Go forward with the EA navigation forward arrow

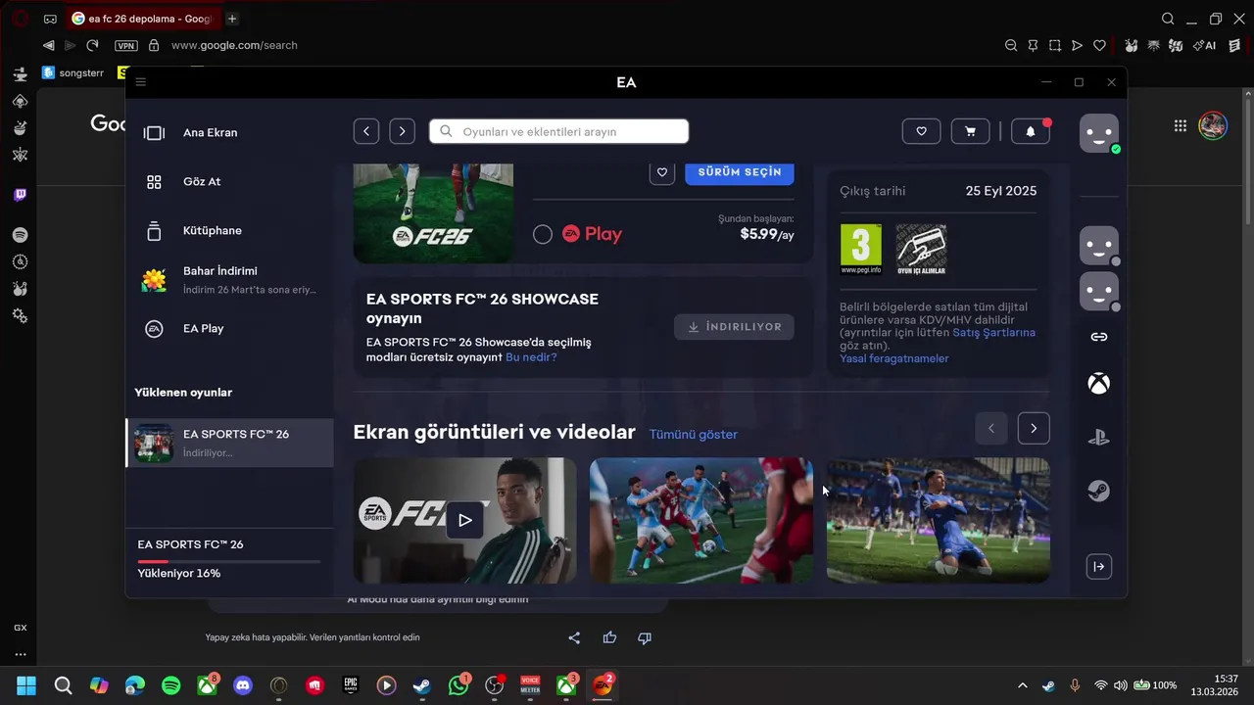402,131
